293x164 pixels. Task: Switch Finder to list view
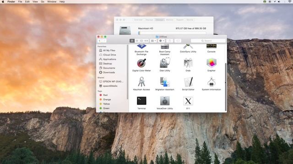tap(137, 41)
